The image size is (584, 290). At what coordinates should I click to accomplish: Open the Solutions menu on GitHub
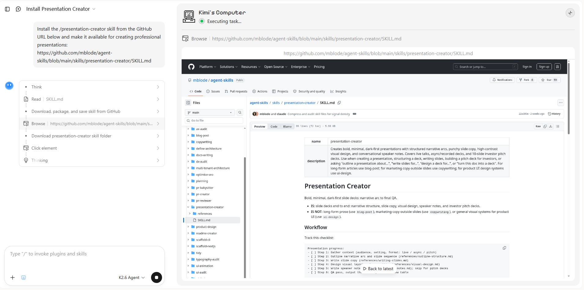228,67
